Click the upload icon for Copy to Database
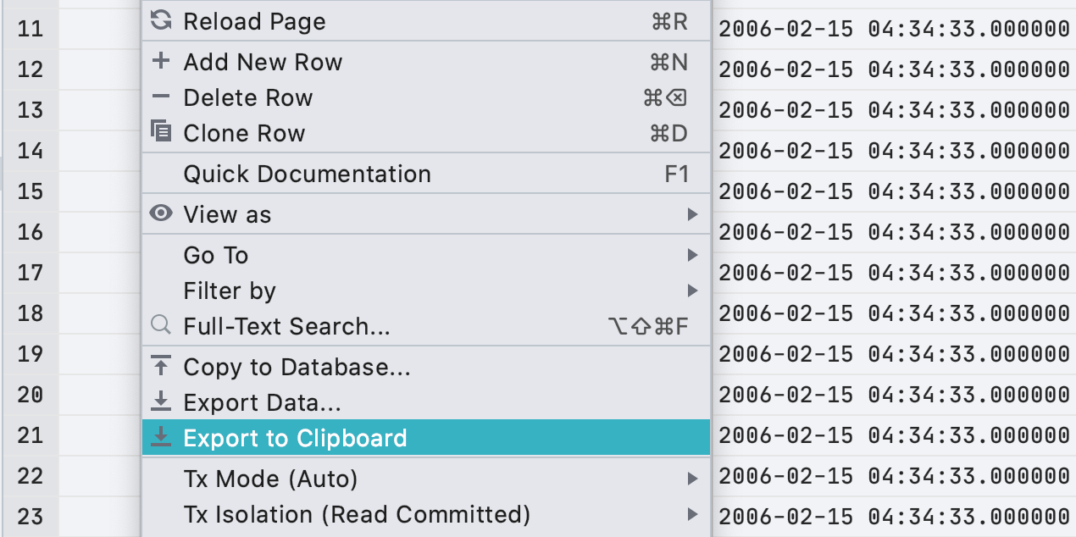This screenshot has height=537, width=1076. pos(160,367)
